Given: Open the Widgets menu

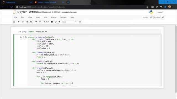Looking at the screenshot, I should pyautogui.click(x=63, y=17).
